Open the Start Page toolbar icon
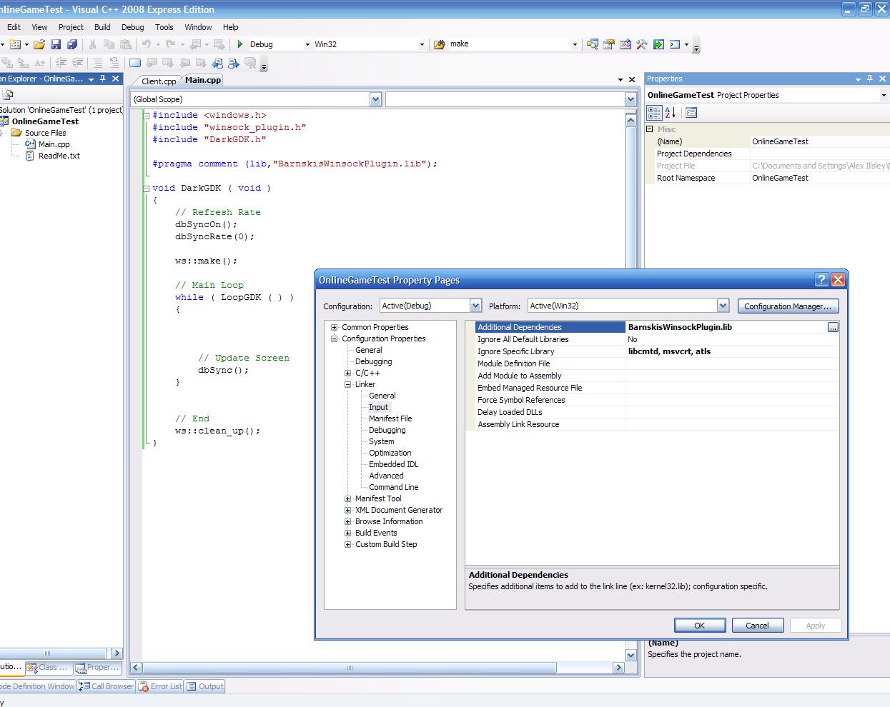The height and width of the screenshot is (707, 890). (x=658, y=44)
